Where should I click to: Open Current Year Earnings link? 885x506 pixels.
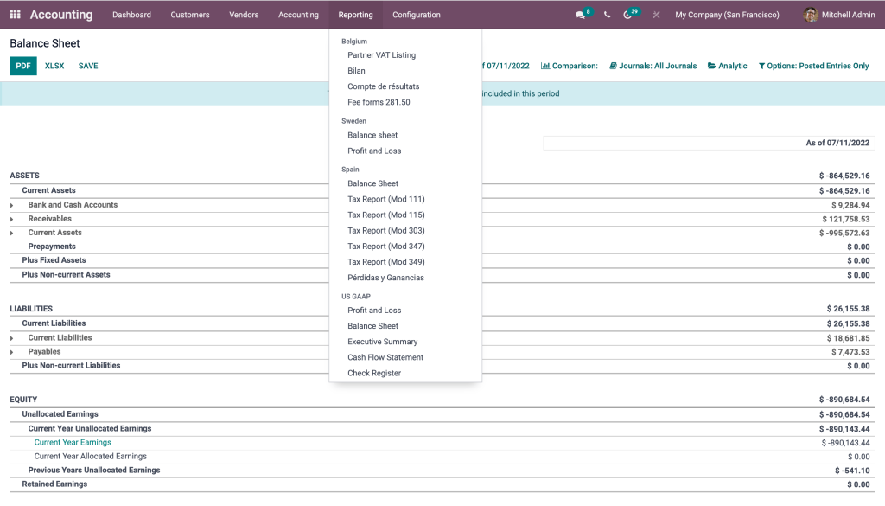(x=73, y=442)
